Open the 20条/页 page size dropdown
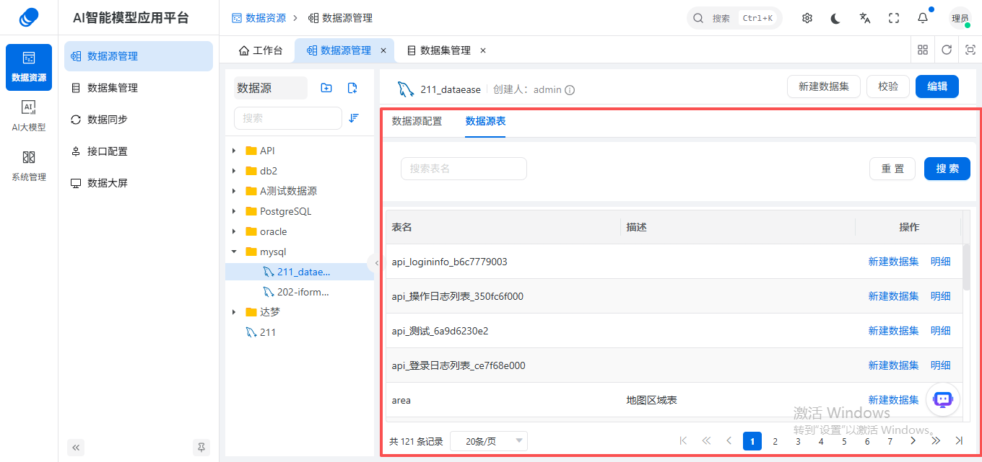This screenshot has height=462, width=982. (x=489, y=441)
